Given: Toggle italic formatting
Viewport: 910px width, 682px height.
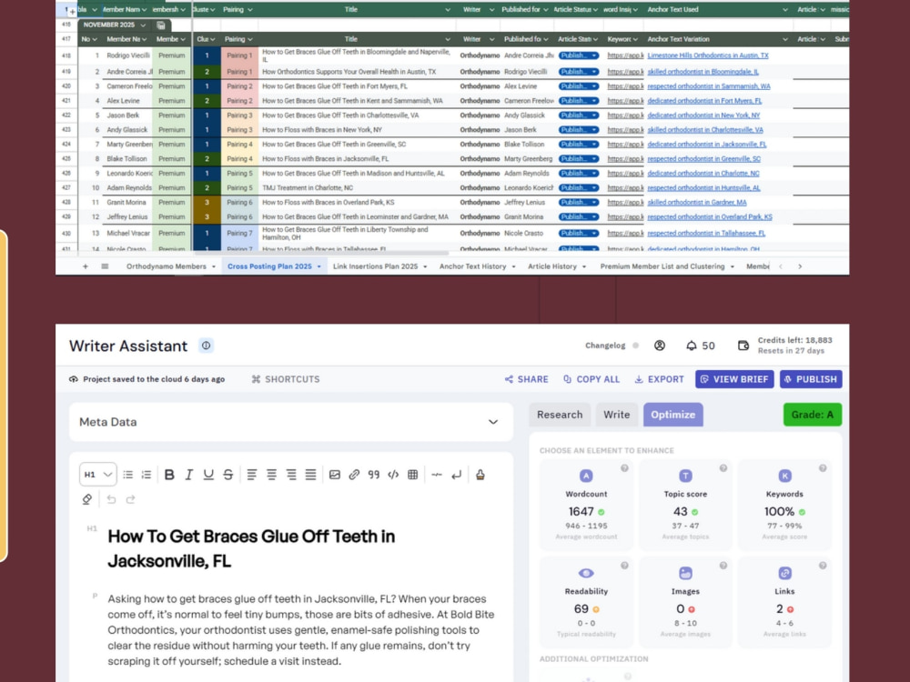Looking at the screenshot, I should [x=188, y=475].
